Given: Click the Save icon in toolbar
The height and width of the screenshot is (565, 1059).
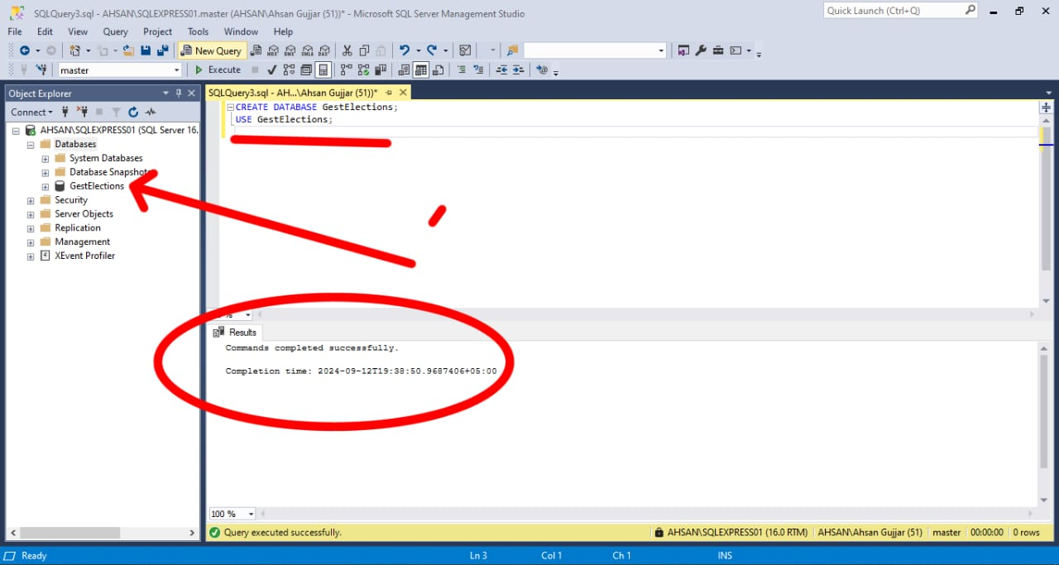Looking at the screenshot, I should click(146, 50).
